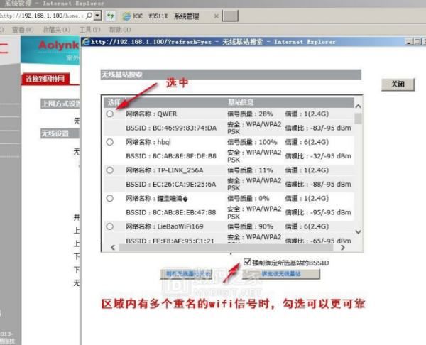The height and width of the screenshot is (345, 426).
Task: Open the address bar dropdown arrow
Action: (x=97, y=15)
